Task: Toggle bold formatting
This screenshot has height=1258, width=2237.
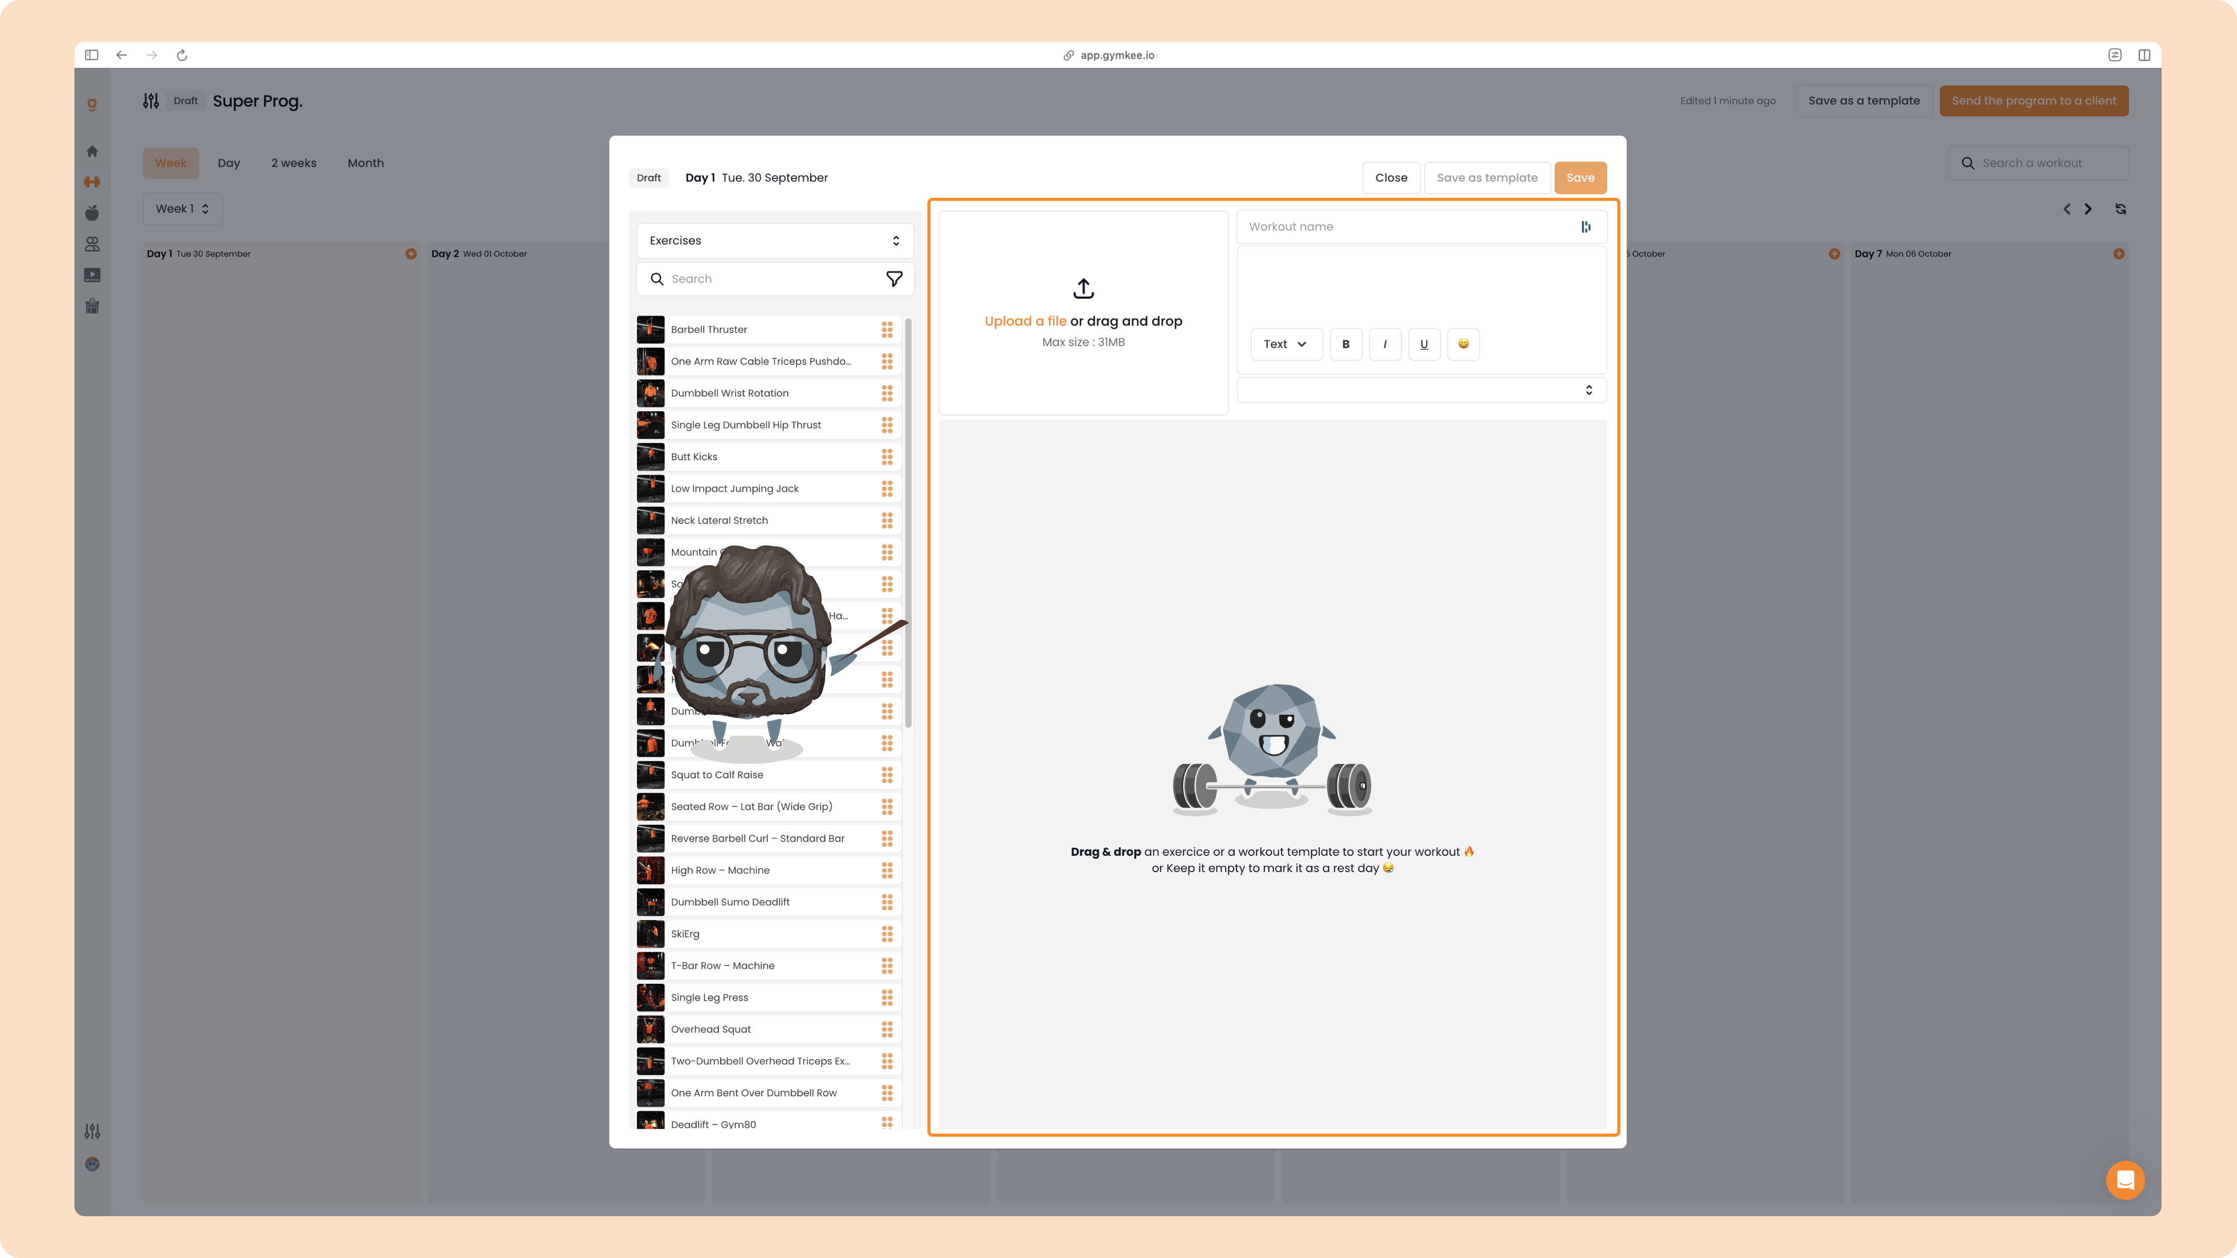Action: coord(1346,344)
